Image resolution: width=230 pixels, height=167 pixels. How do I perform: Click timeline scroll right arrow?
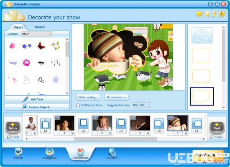tap(204, 139)
